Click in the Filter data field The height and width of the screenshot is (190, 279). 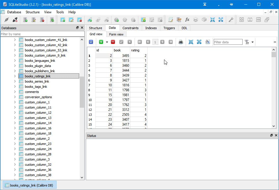(x=228, y=42)
